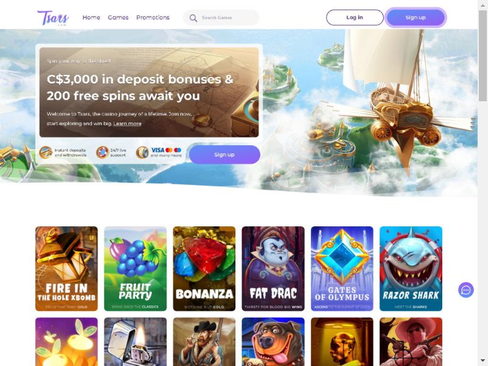
Task: Follow the Learn more link
Action: (x=127, y=124)
